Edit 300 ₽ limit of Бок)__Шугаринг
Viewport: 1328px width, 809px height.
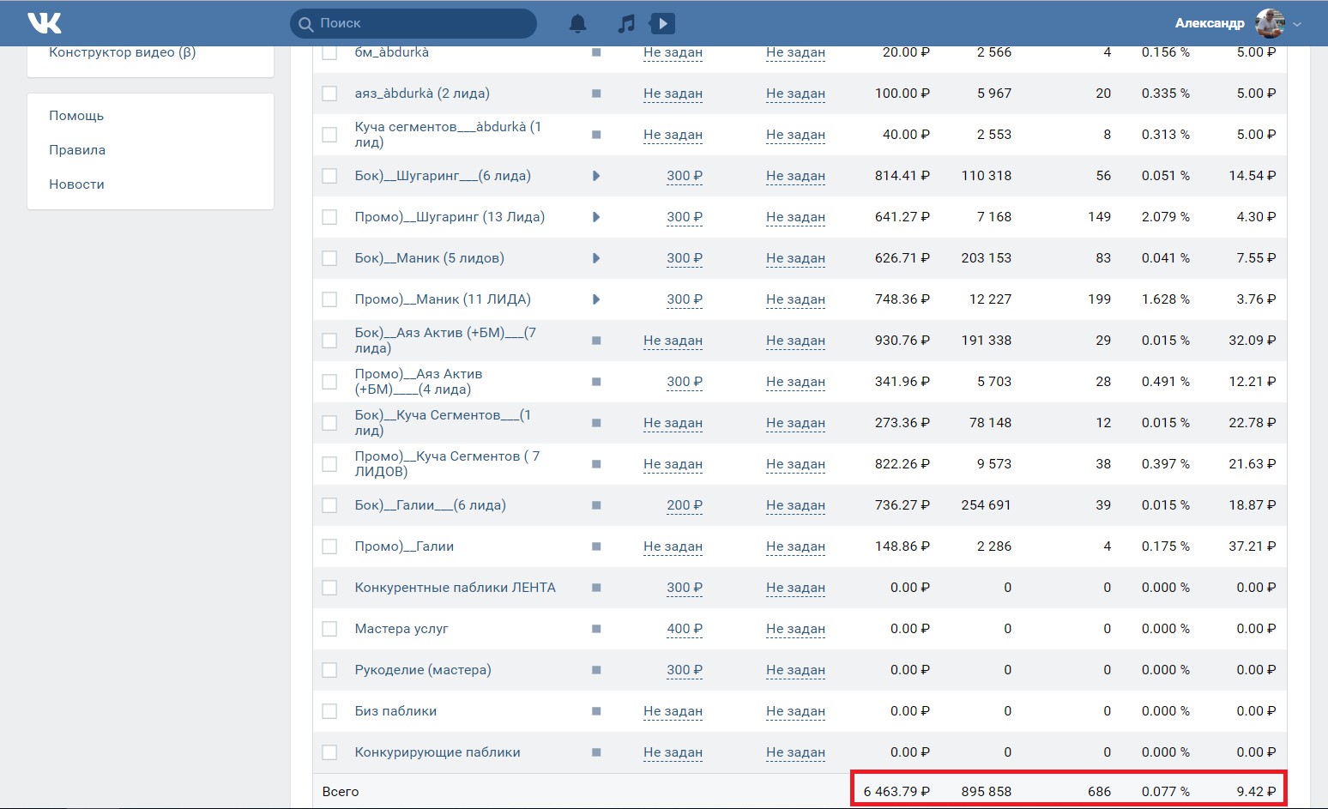(x=685, y=176)
